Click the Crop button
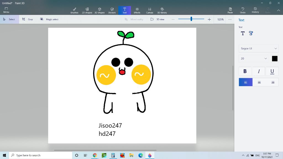 pyautogui.click(x=28, y=19)
